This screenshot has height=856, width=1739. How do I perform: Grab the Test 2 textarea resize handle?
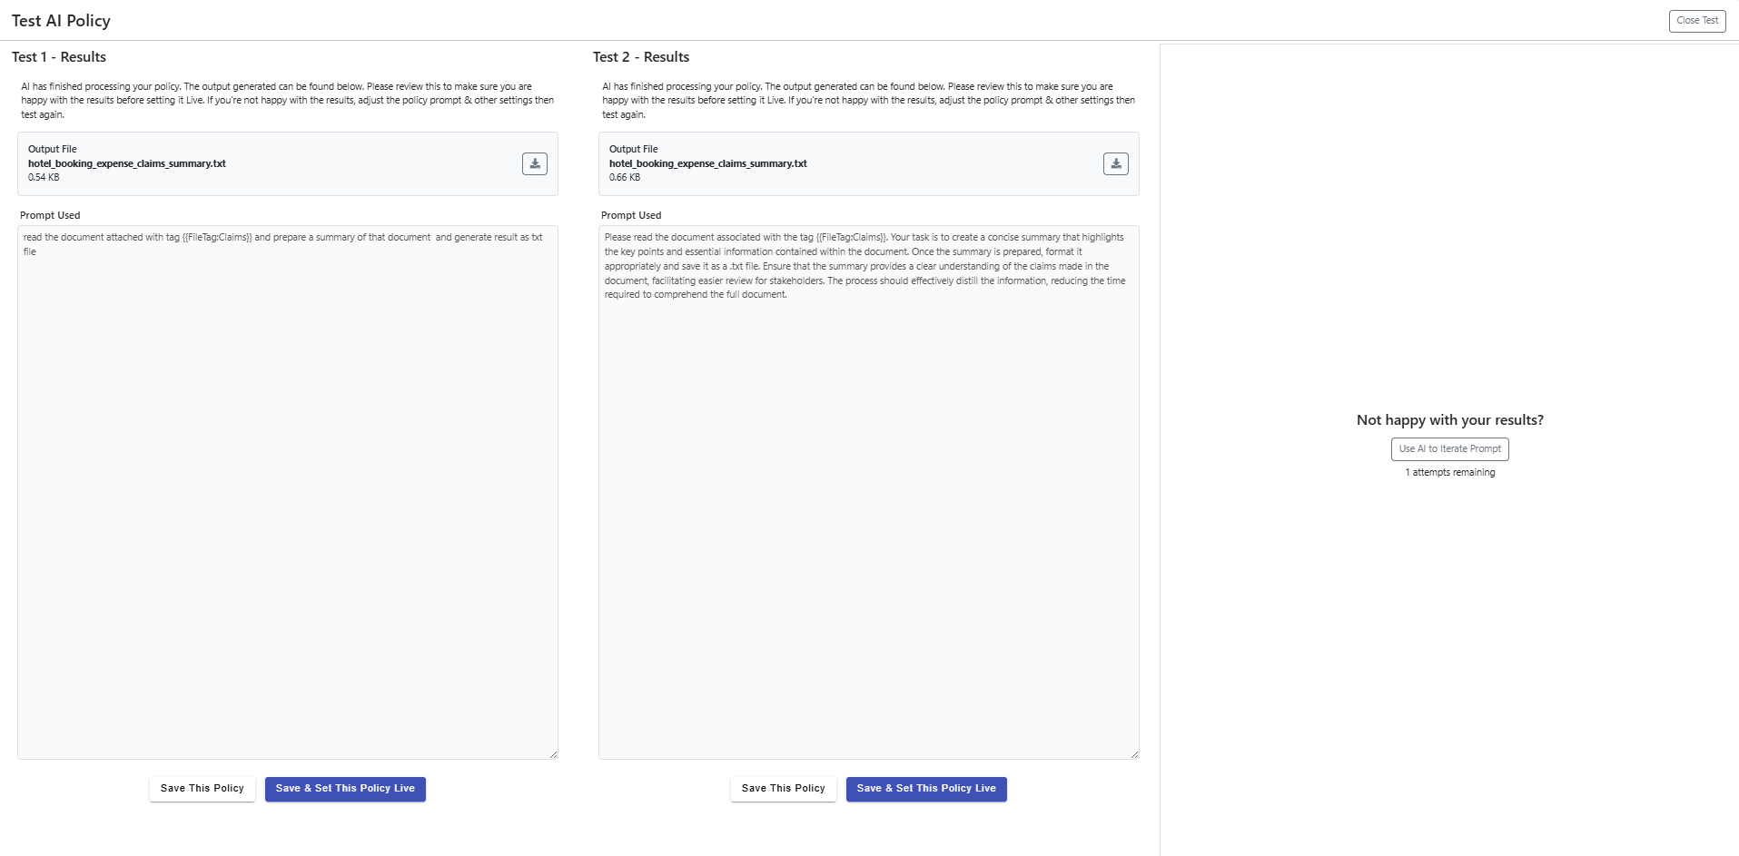[x=1134, y=754]
